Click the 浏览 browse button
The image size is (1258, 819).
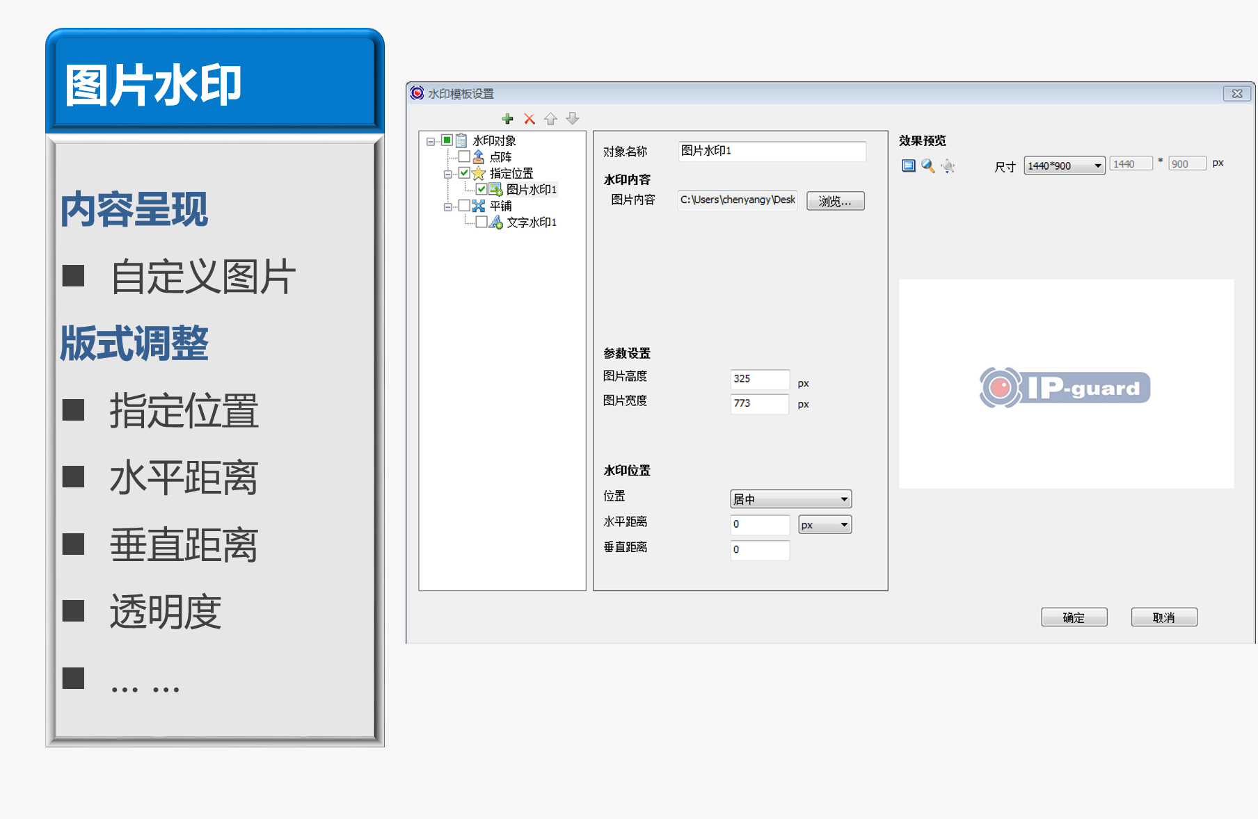pyautogui.click(x=835, y=201)
